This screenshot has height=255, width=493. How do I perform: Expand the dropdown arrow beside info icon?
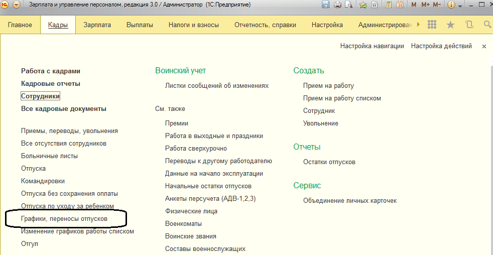pyautogui.click(x=461, y=5)
